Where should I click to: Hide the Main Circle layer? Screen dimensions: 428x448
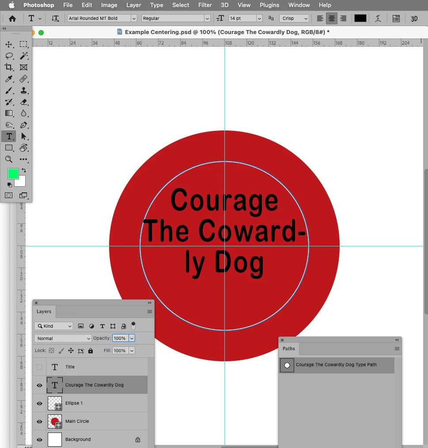39,421
